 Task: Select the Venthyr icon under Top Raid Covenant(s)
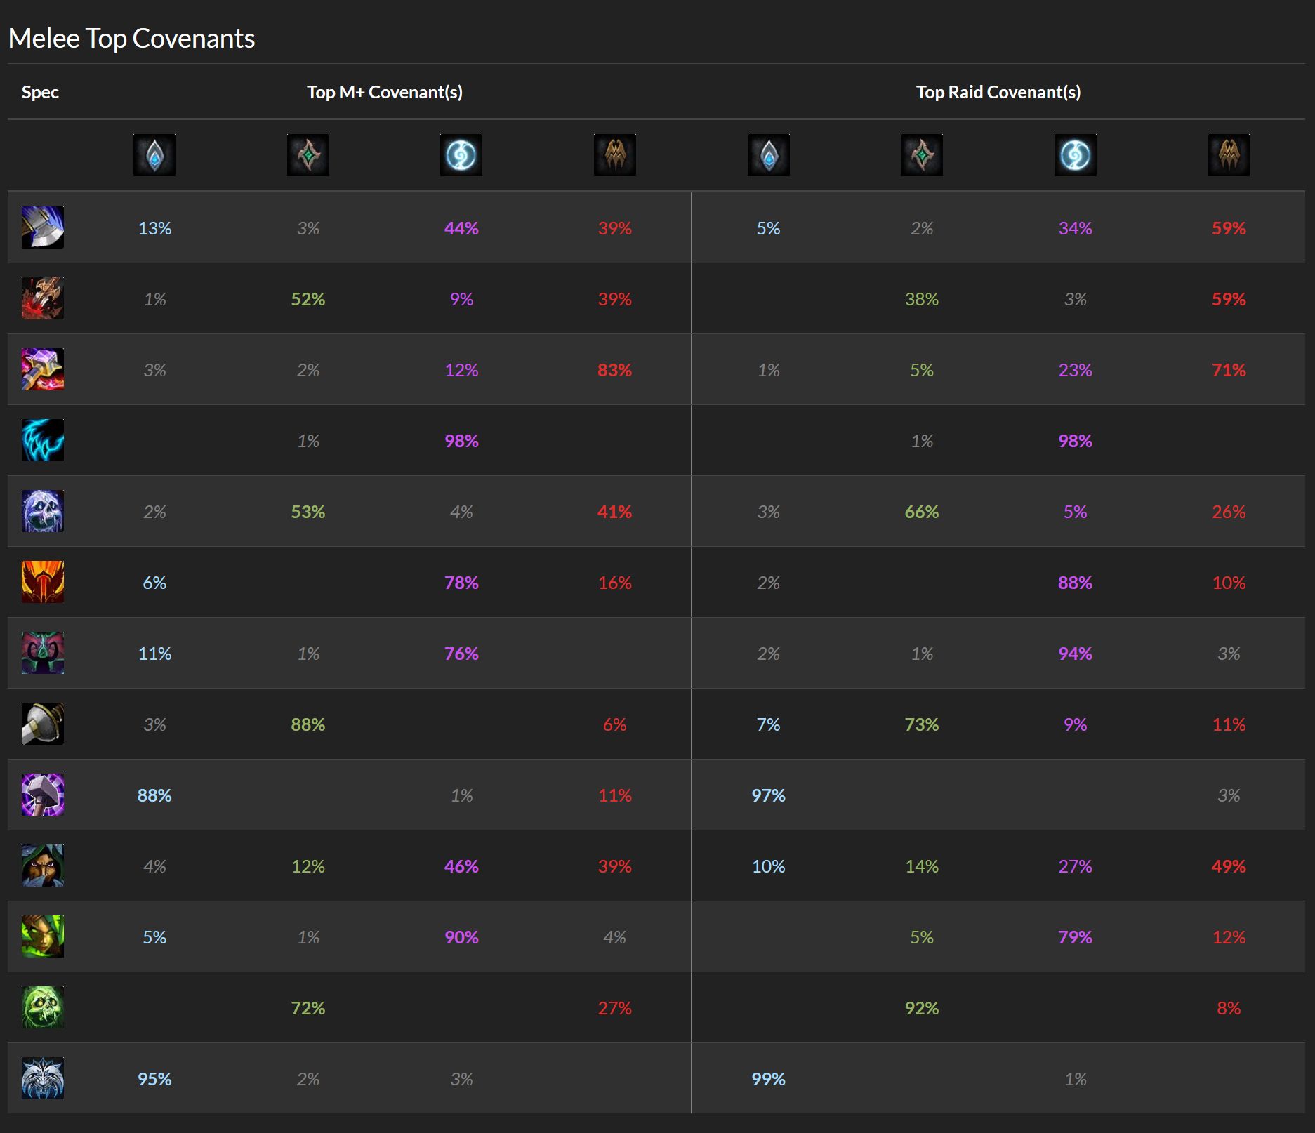point(1228,155)
